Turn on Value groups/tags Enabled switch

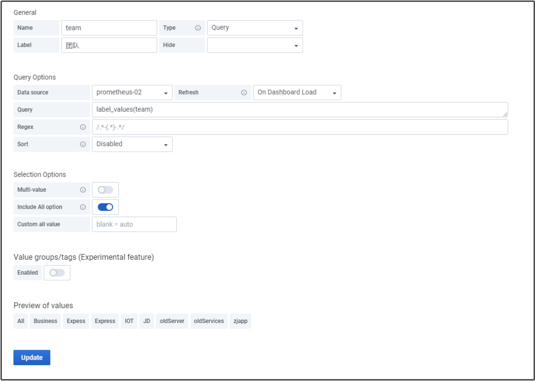(57, 273)
